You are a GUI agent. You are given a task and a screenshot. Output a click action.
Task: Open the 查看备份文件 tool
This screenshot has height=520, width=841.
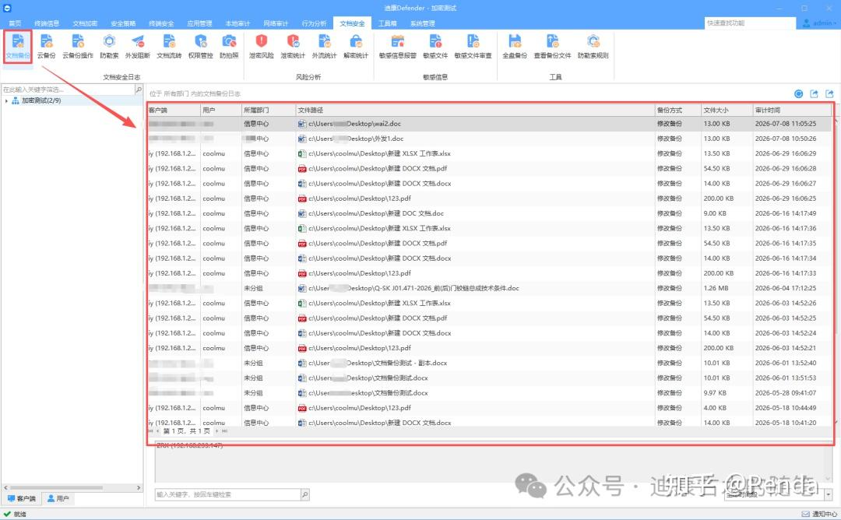[x=552, y=47]
